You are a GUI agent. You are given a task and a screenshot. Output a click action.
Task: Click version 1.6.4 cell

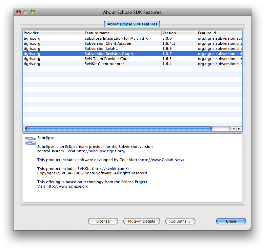pyautogui.click(x=167, y=64)
